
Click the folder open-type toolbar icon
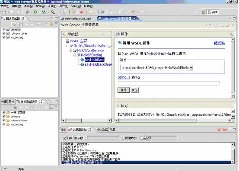pos(90,12)
